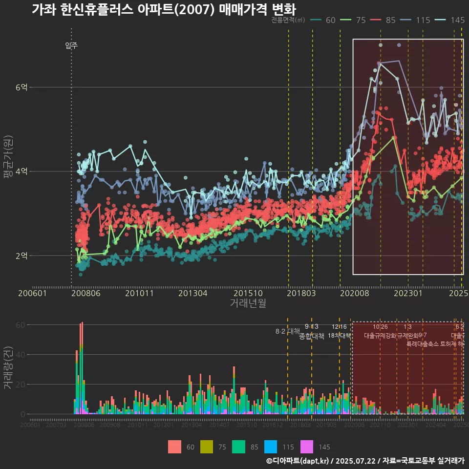Image resolution: width=469 pixels, height=469 pixels.
Task: Click the blue 115 swatch in bottom legend
Action: click(270, 447)
